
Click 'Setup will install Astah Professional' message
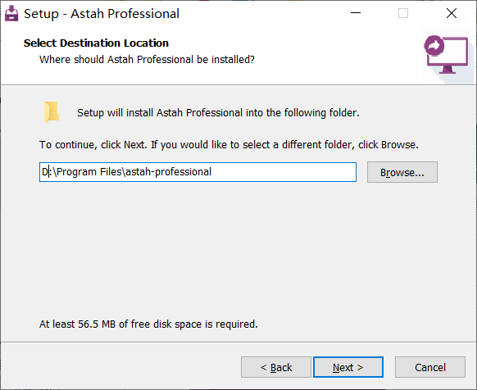pos(218,113)
